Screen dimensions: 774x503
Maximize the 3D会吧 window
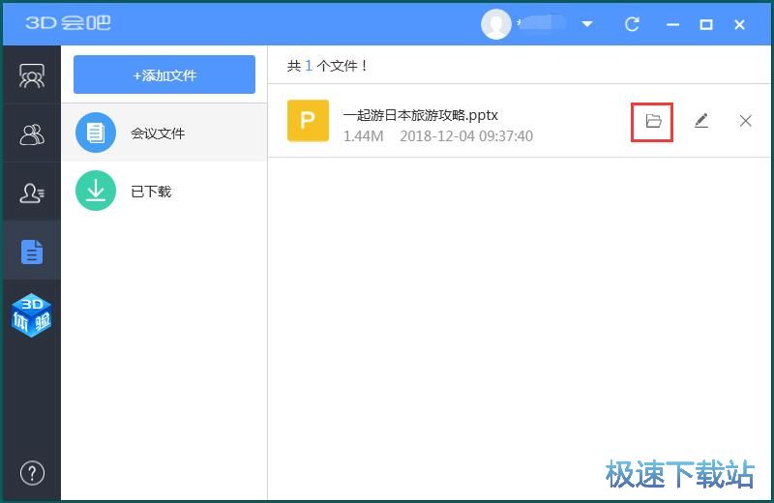coord(706,25)
